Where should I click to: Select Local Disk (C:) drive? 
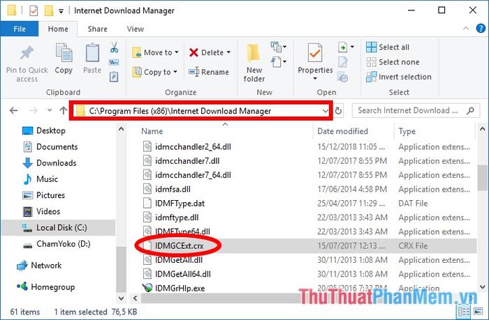tap(58, 227)
